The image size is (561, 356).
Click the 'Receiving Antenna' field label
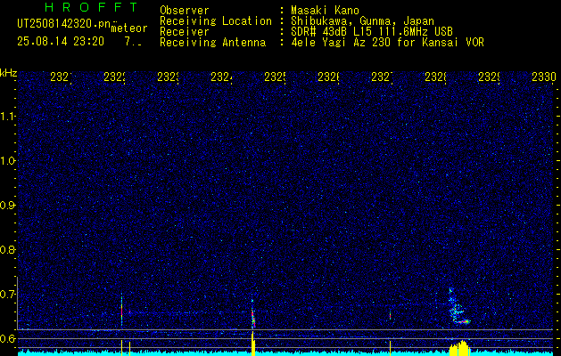(x=212, y=43)
